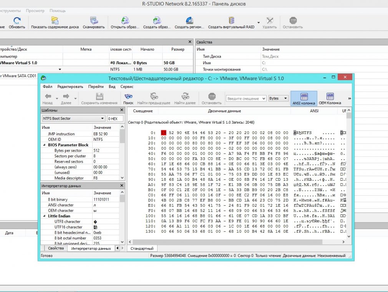Expand hex editor toolbar overflow chevron
388x292 pixels.
[x=350, y=98]
